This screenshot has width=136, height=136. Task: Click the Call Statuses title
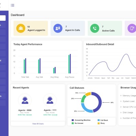[x=77, y=88]
